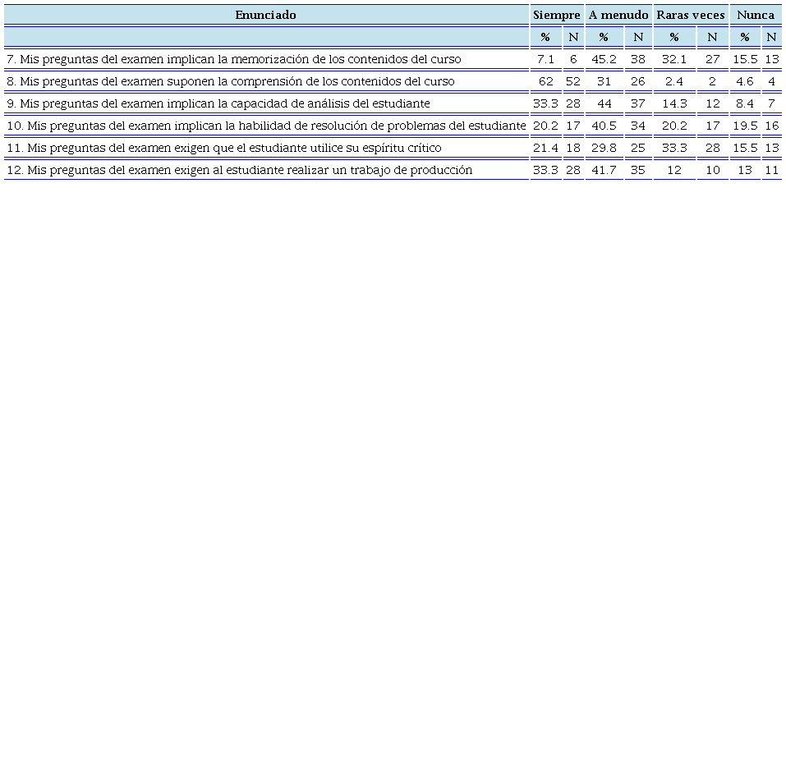Select the 29.8 percent cell in row 11

(604, 148)
